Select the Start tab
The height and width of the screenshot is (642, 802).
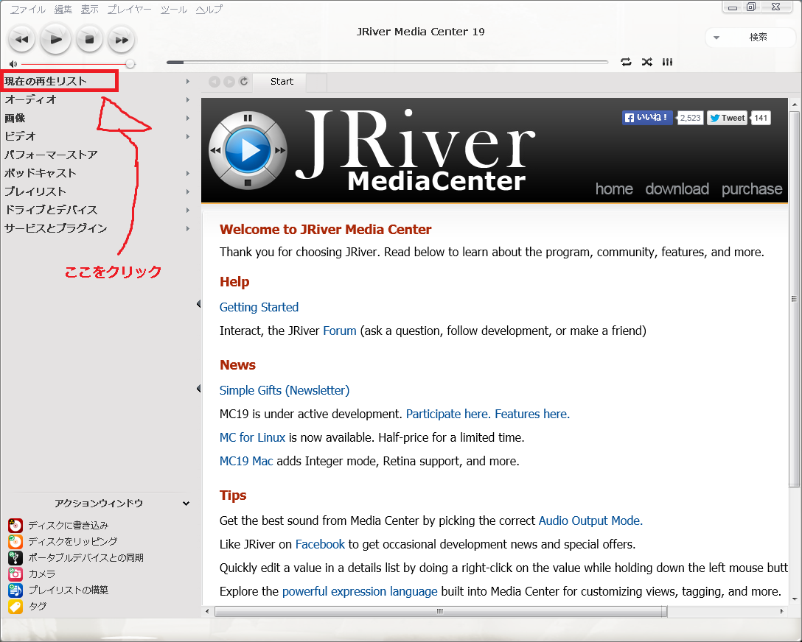click(282, 82)
